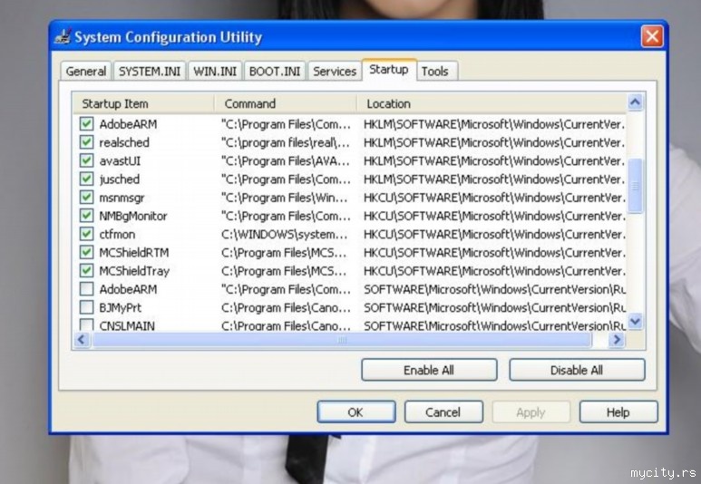Viewport: 701px width, 484px height.
Task: Click the vertical scrollbar down arrow
Action: pyautogui.click(x=636, y=321)
